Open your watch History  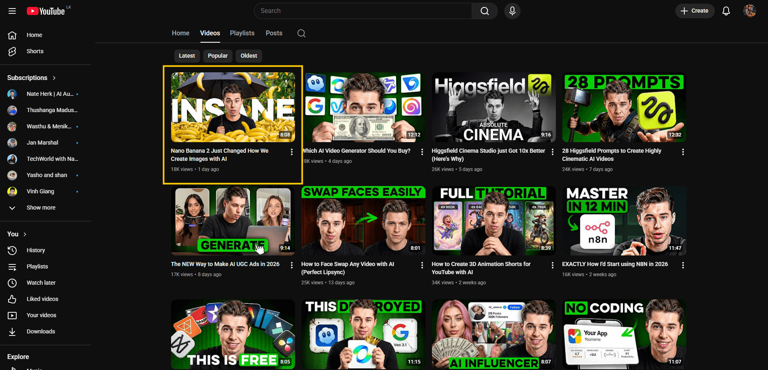pos(36,250)
